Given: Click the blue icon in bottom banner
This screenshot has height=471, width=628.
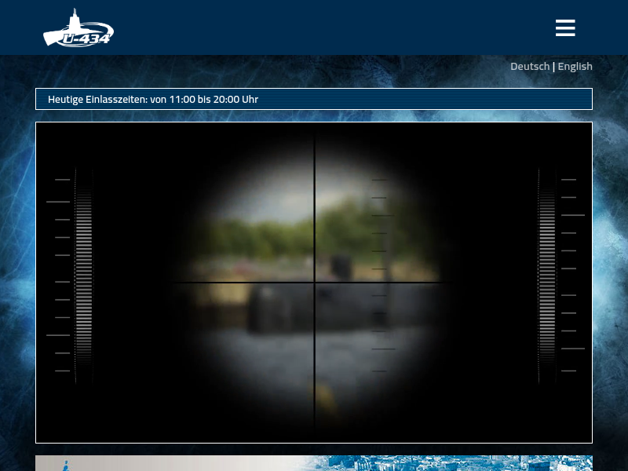Looking at the screenshot, I should (67, 465).
